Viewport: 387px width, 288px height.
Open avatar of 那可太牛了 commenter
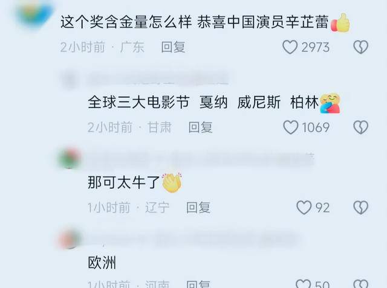70,158
